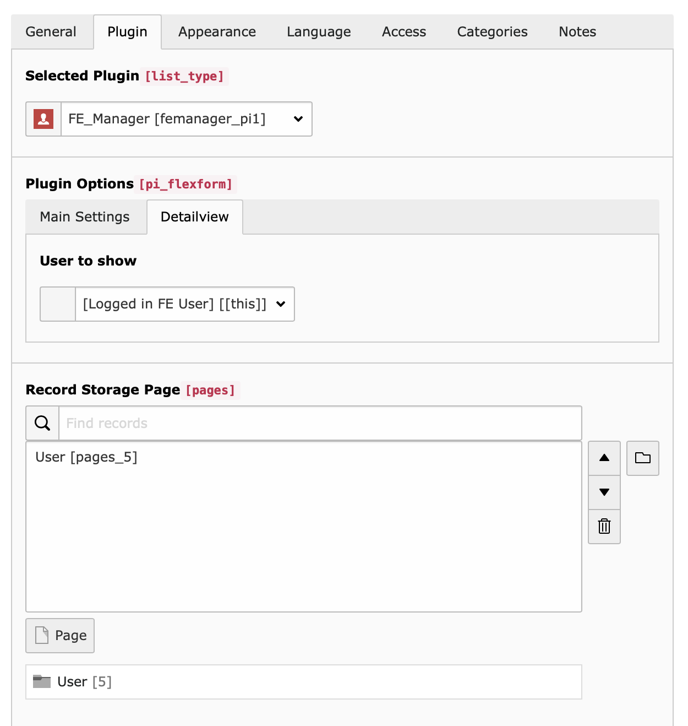Open the Categories tab
The height and width of the screenshot is (726, 688).
pos(492,32)
